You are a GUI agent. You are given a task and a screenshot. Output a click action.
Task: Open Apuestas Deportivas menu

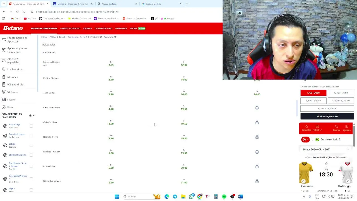(44, 28)
